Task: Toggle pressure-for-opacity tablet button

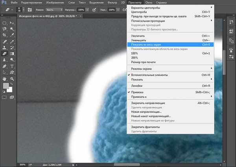Action: [x=94, y=10]
